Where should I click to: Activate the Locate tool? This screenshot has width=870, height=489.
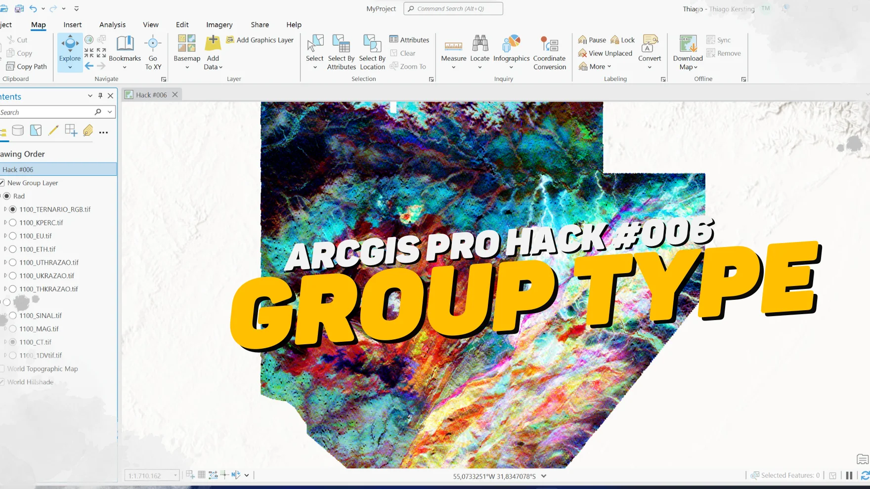[479, 51]
